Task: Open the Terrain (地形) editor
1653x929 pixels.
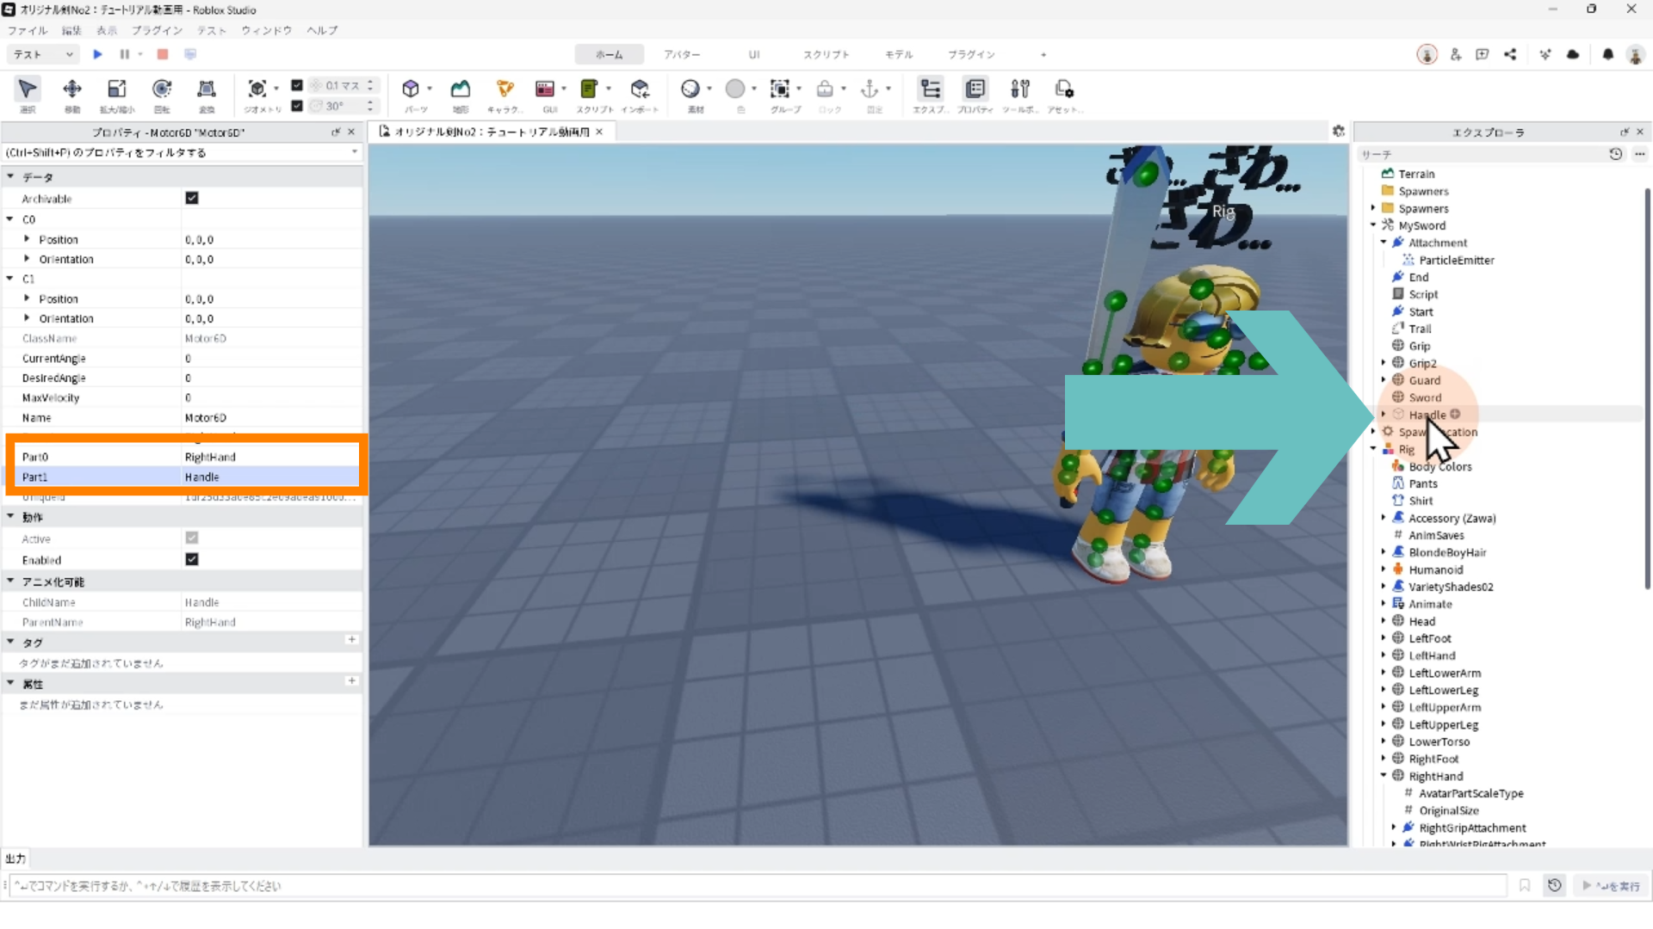Action: [x=461, y=89]
